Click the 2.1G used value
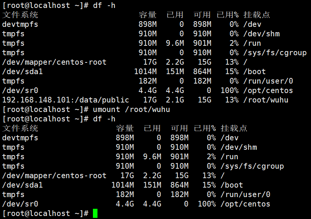 click(175, 100)
